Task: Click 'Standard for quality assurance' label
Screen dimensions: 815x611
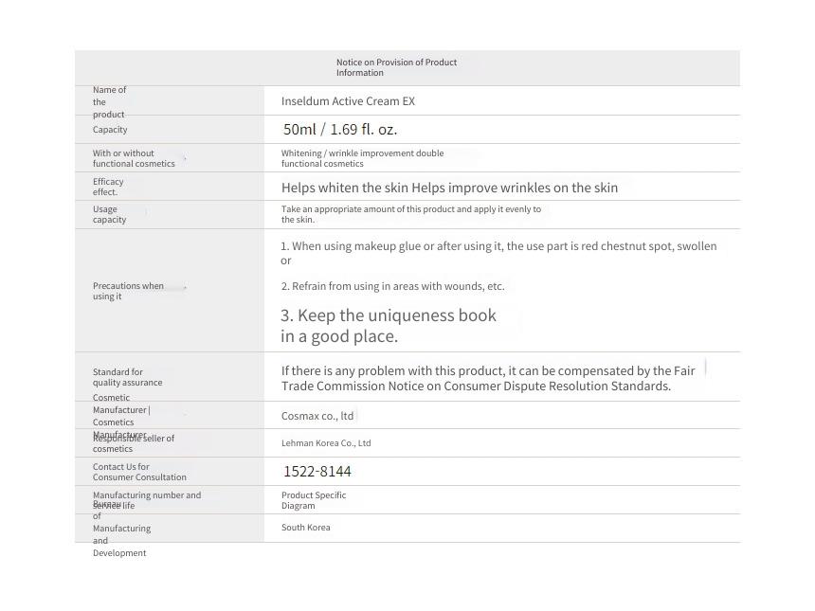Action: coord(127,377)
